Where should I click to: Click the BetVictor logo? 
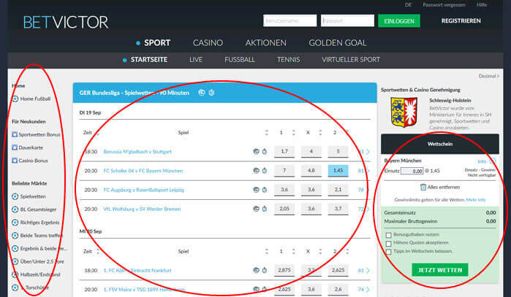[x=66, y=22]
